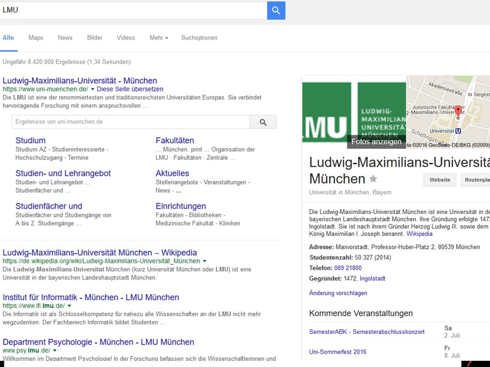The image size is (490, 367).
Task: Click the Ingolstadt founding location link
Action: pyautogui.click(x=372, y=279)
